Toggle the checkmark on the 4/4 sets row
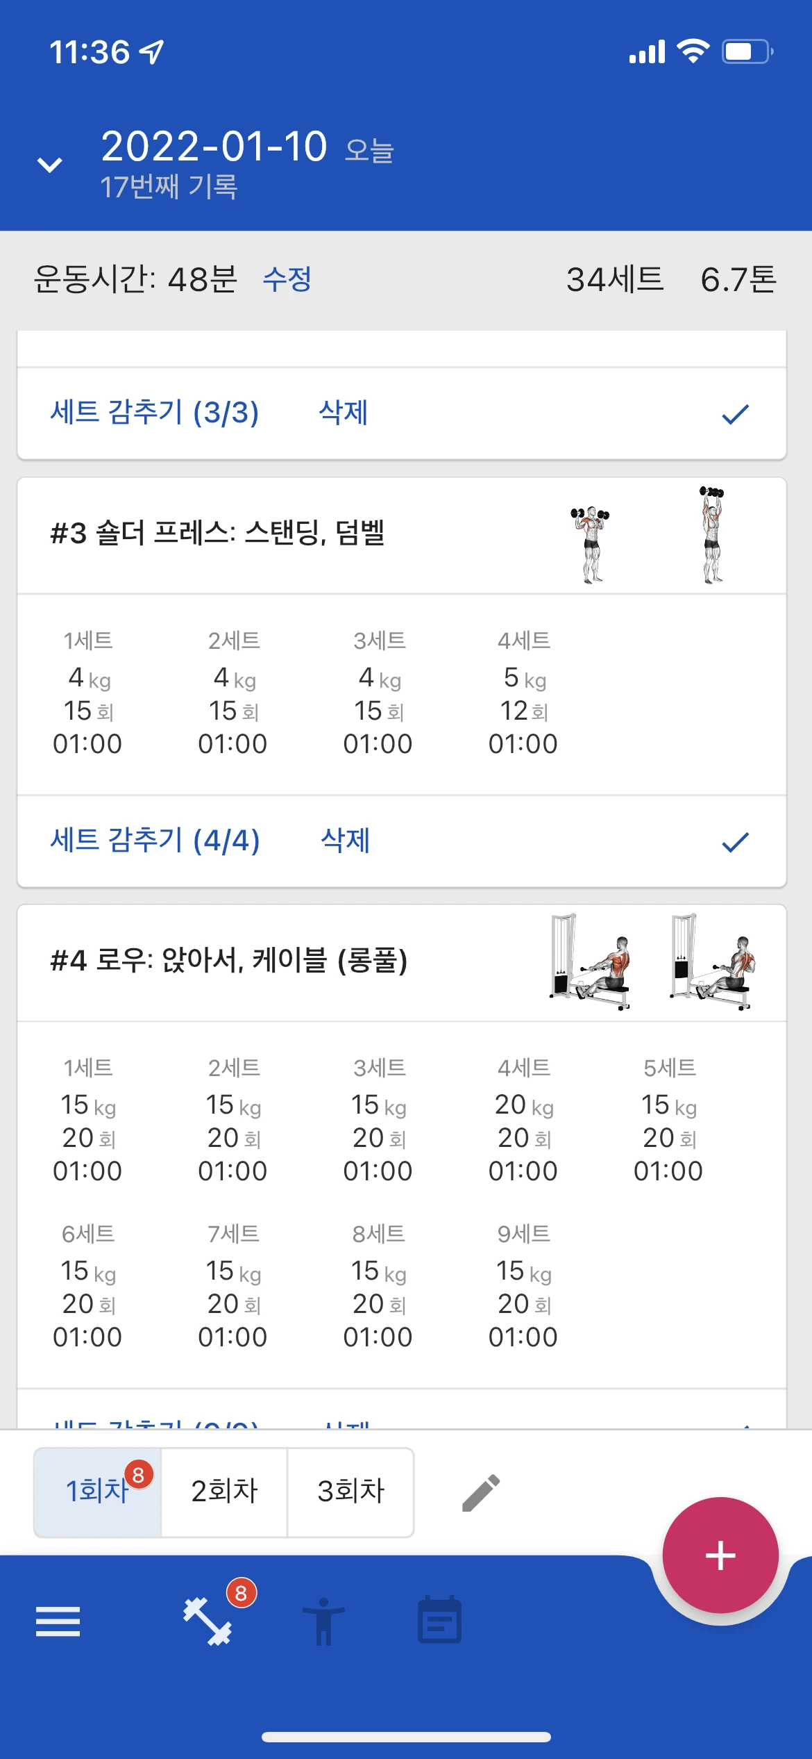Screen dimensions: 812x1759 pyautogui.click(x=735, y=842)
